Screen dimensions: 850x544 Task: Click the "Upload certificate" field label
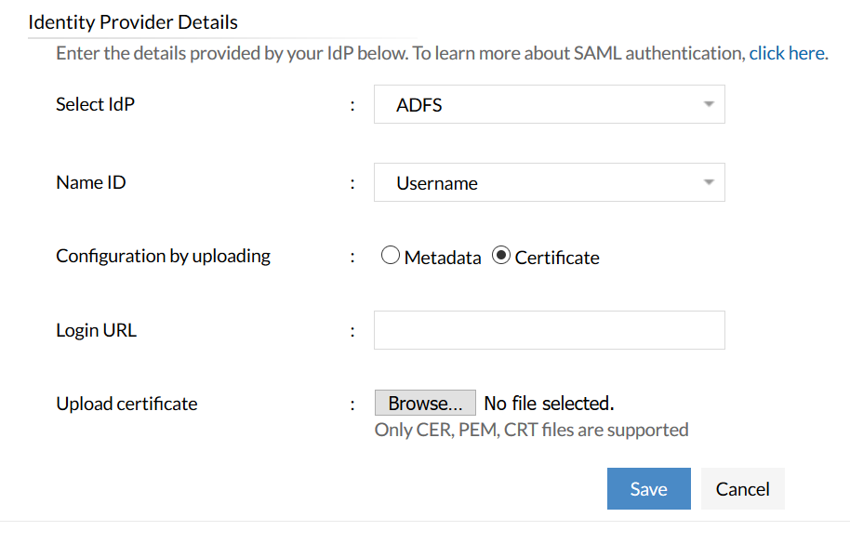126,404
